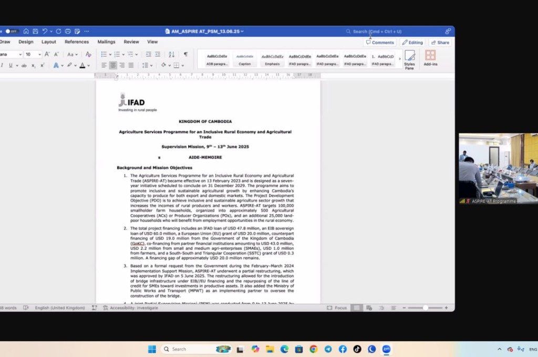Undo the last action
The width and height of the screenshot is (538, 357).
[45, 31]
